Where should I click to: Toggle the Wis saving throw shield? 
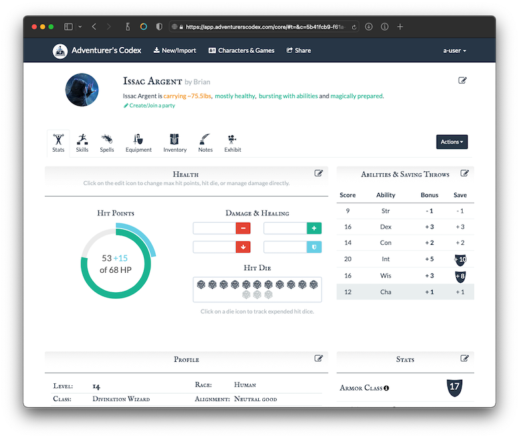[459, 276]
